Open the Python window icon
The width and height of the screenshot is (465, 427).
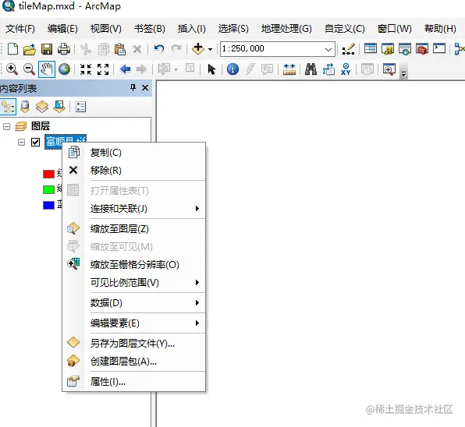tap(439, 48)
